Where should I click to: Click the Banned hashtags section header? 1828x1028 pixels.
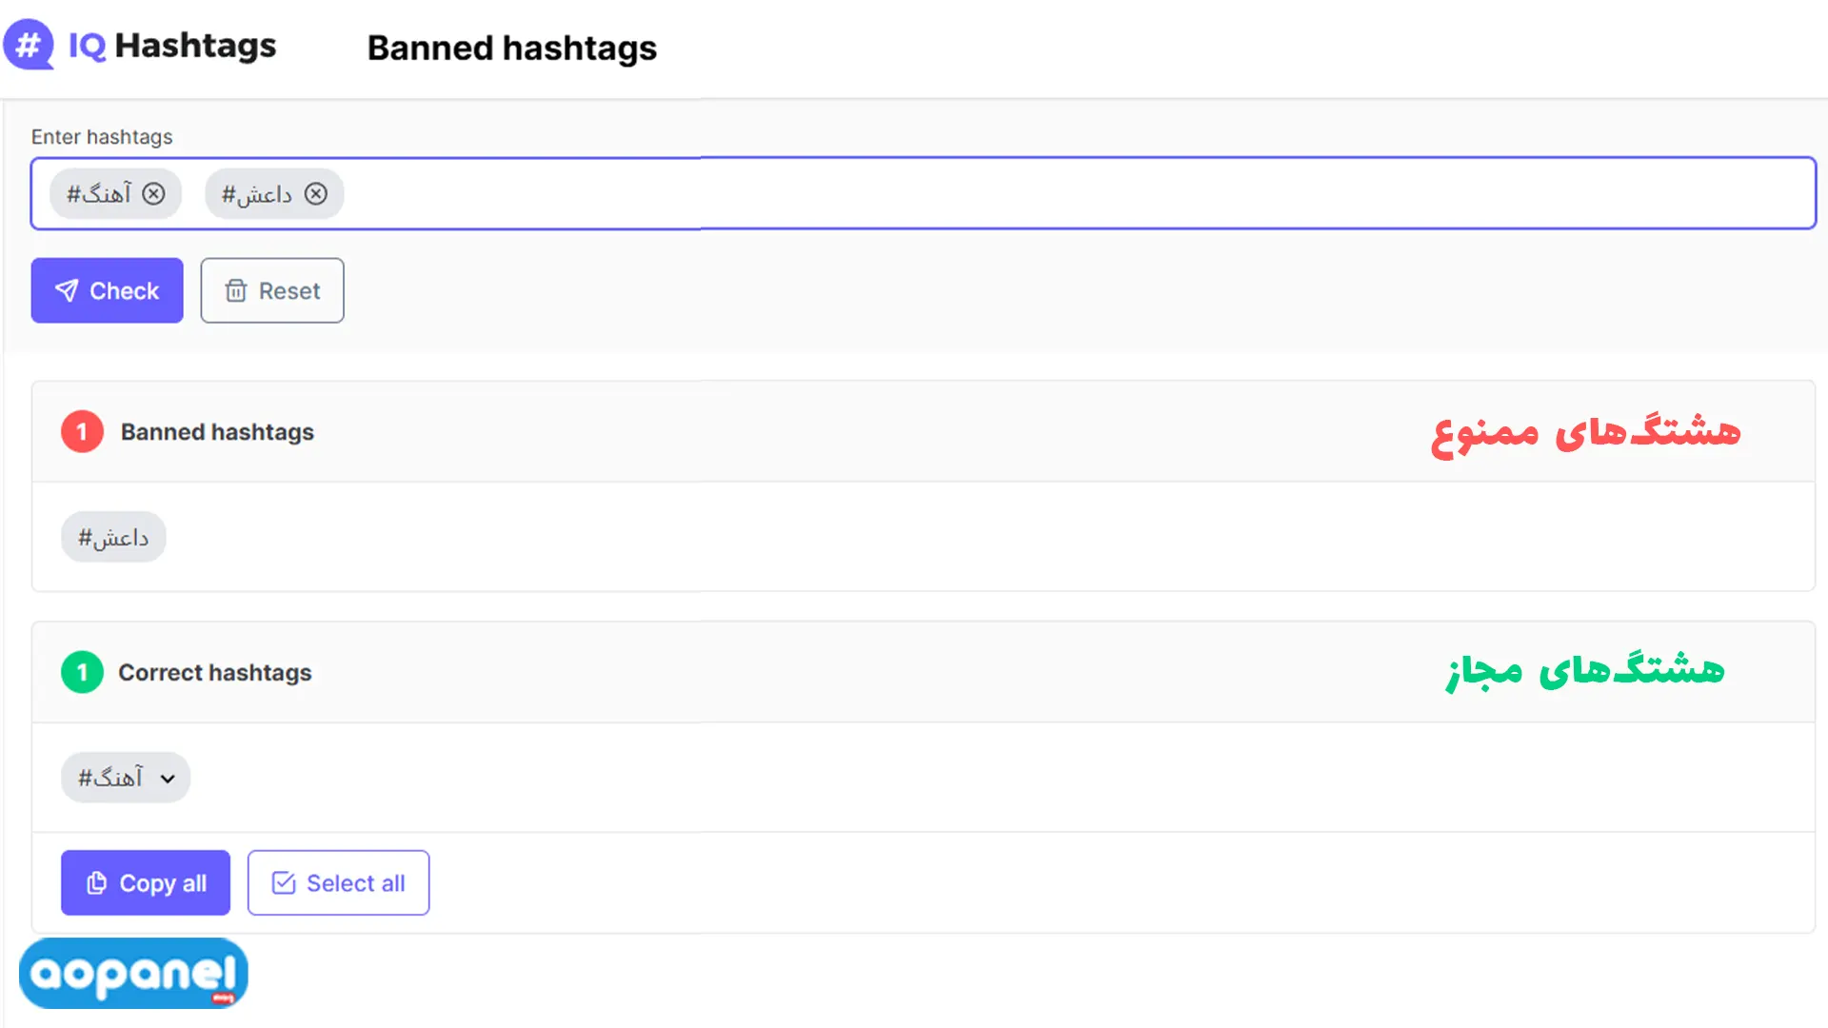[217, 432]
